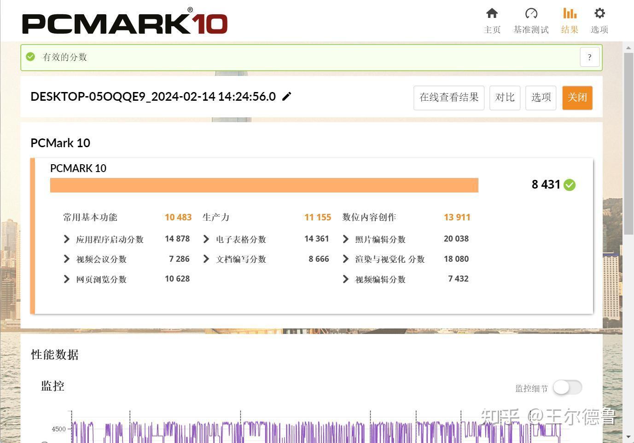This screenshot has height=443, width=634.
Task: Click the scrollbar up arrow
Action: click(x=628, y=48)
